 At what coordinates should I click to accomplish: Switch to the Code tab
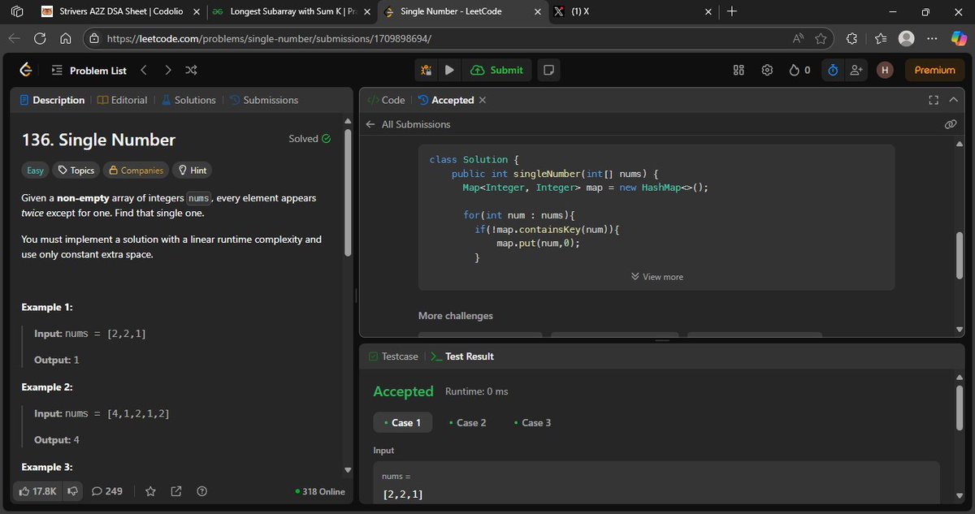pyautogui.click(x=387, y=100)
